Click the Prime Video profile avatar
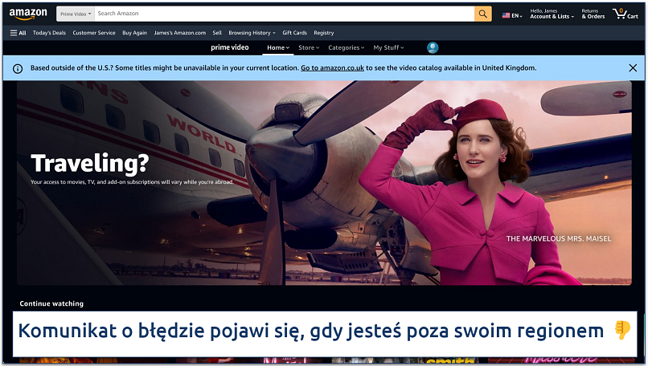The width and height of the screenshot is (648, 366). pyautogui.click(x=433, y=47)
